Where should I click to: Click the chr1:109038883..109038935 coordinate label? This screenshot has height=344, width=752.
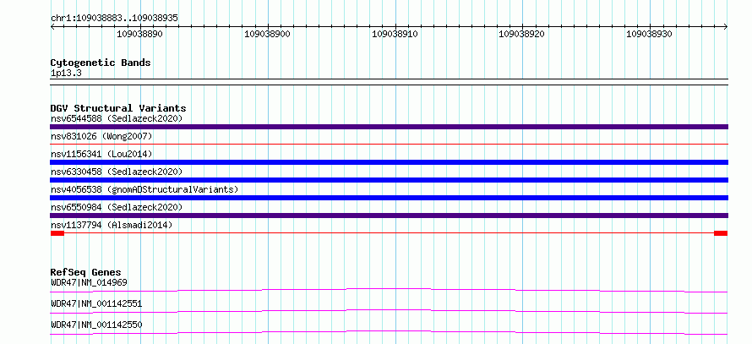(114, 18)
